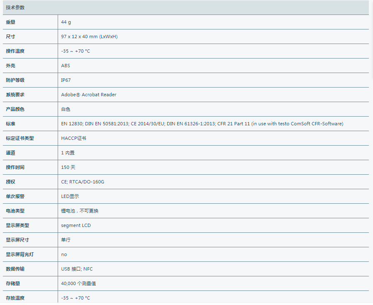Click the 显示屏背光灯 row label
Viewport: 373px width, 305px height.
click(20, 254)
